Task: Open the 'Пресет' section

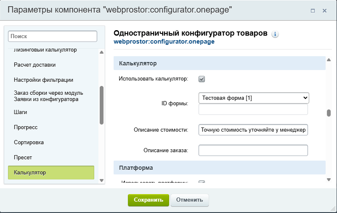Action: point(23,158)
